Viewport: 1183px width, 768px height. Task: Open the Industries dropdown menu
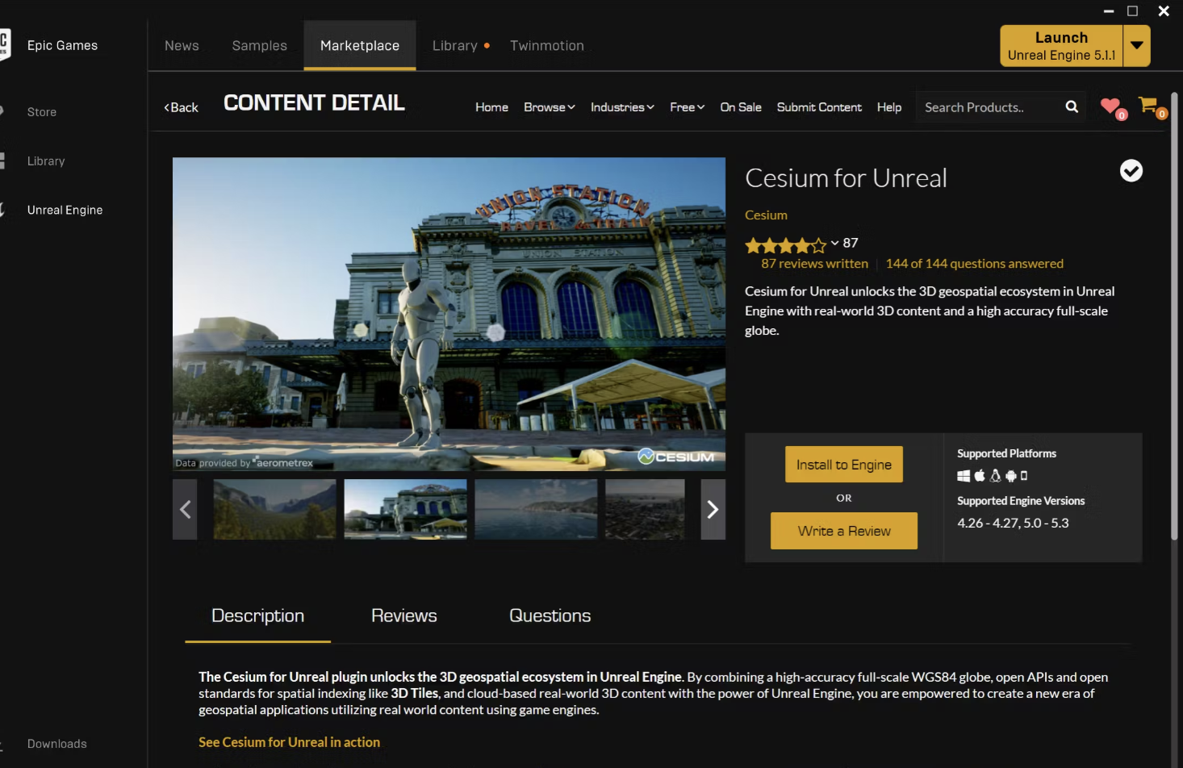click(x=622, y=107)
